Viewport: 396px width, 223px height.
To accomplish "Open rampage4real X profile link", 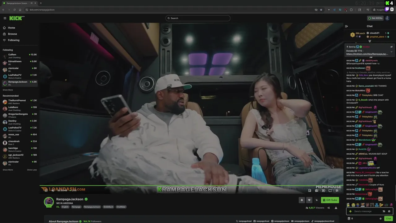I will click(x=244, y=221).
